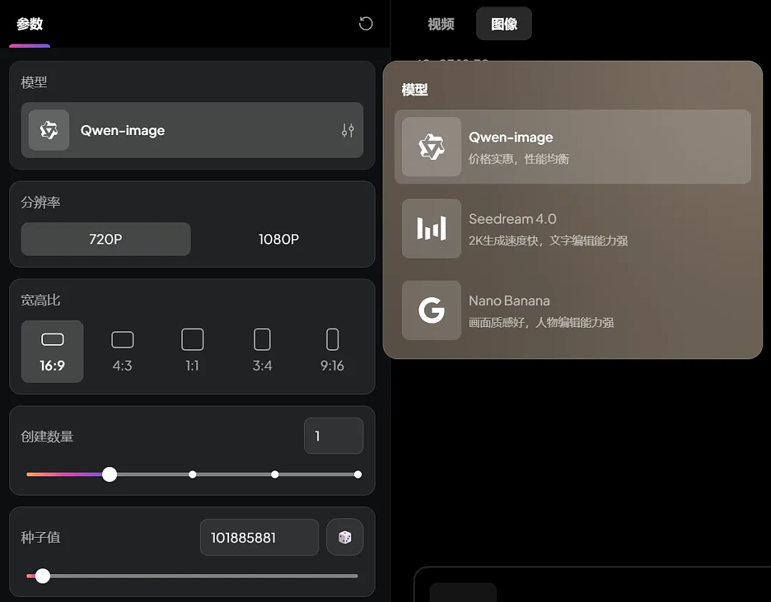This screenshot has width=771, height=602.
Task: Click last tick dot on 创建数量 slider
Action: (x=358, y=475)
